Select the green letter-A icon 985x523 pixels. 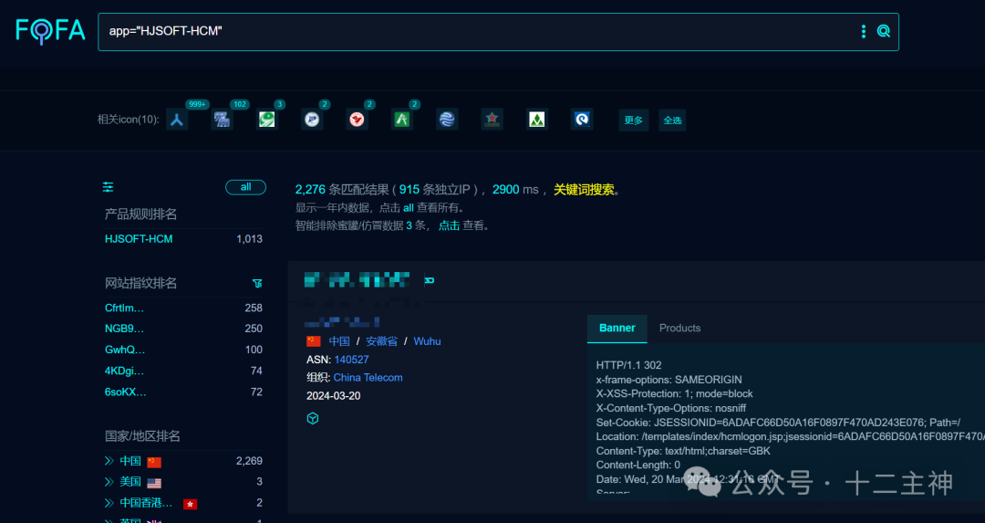pyautogui.click(x=402, y=120)
